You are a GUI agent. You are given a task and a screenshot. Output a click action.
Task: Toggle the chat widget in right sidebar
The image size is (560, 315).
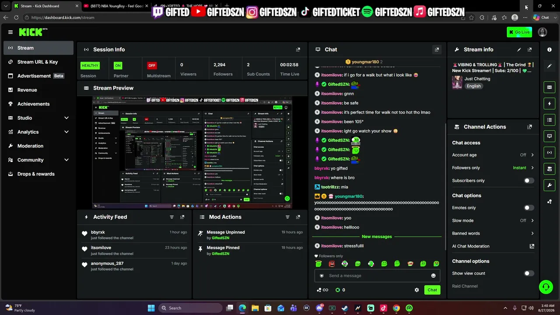[549, 136]
